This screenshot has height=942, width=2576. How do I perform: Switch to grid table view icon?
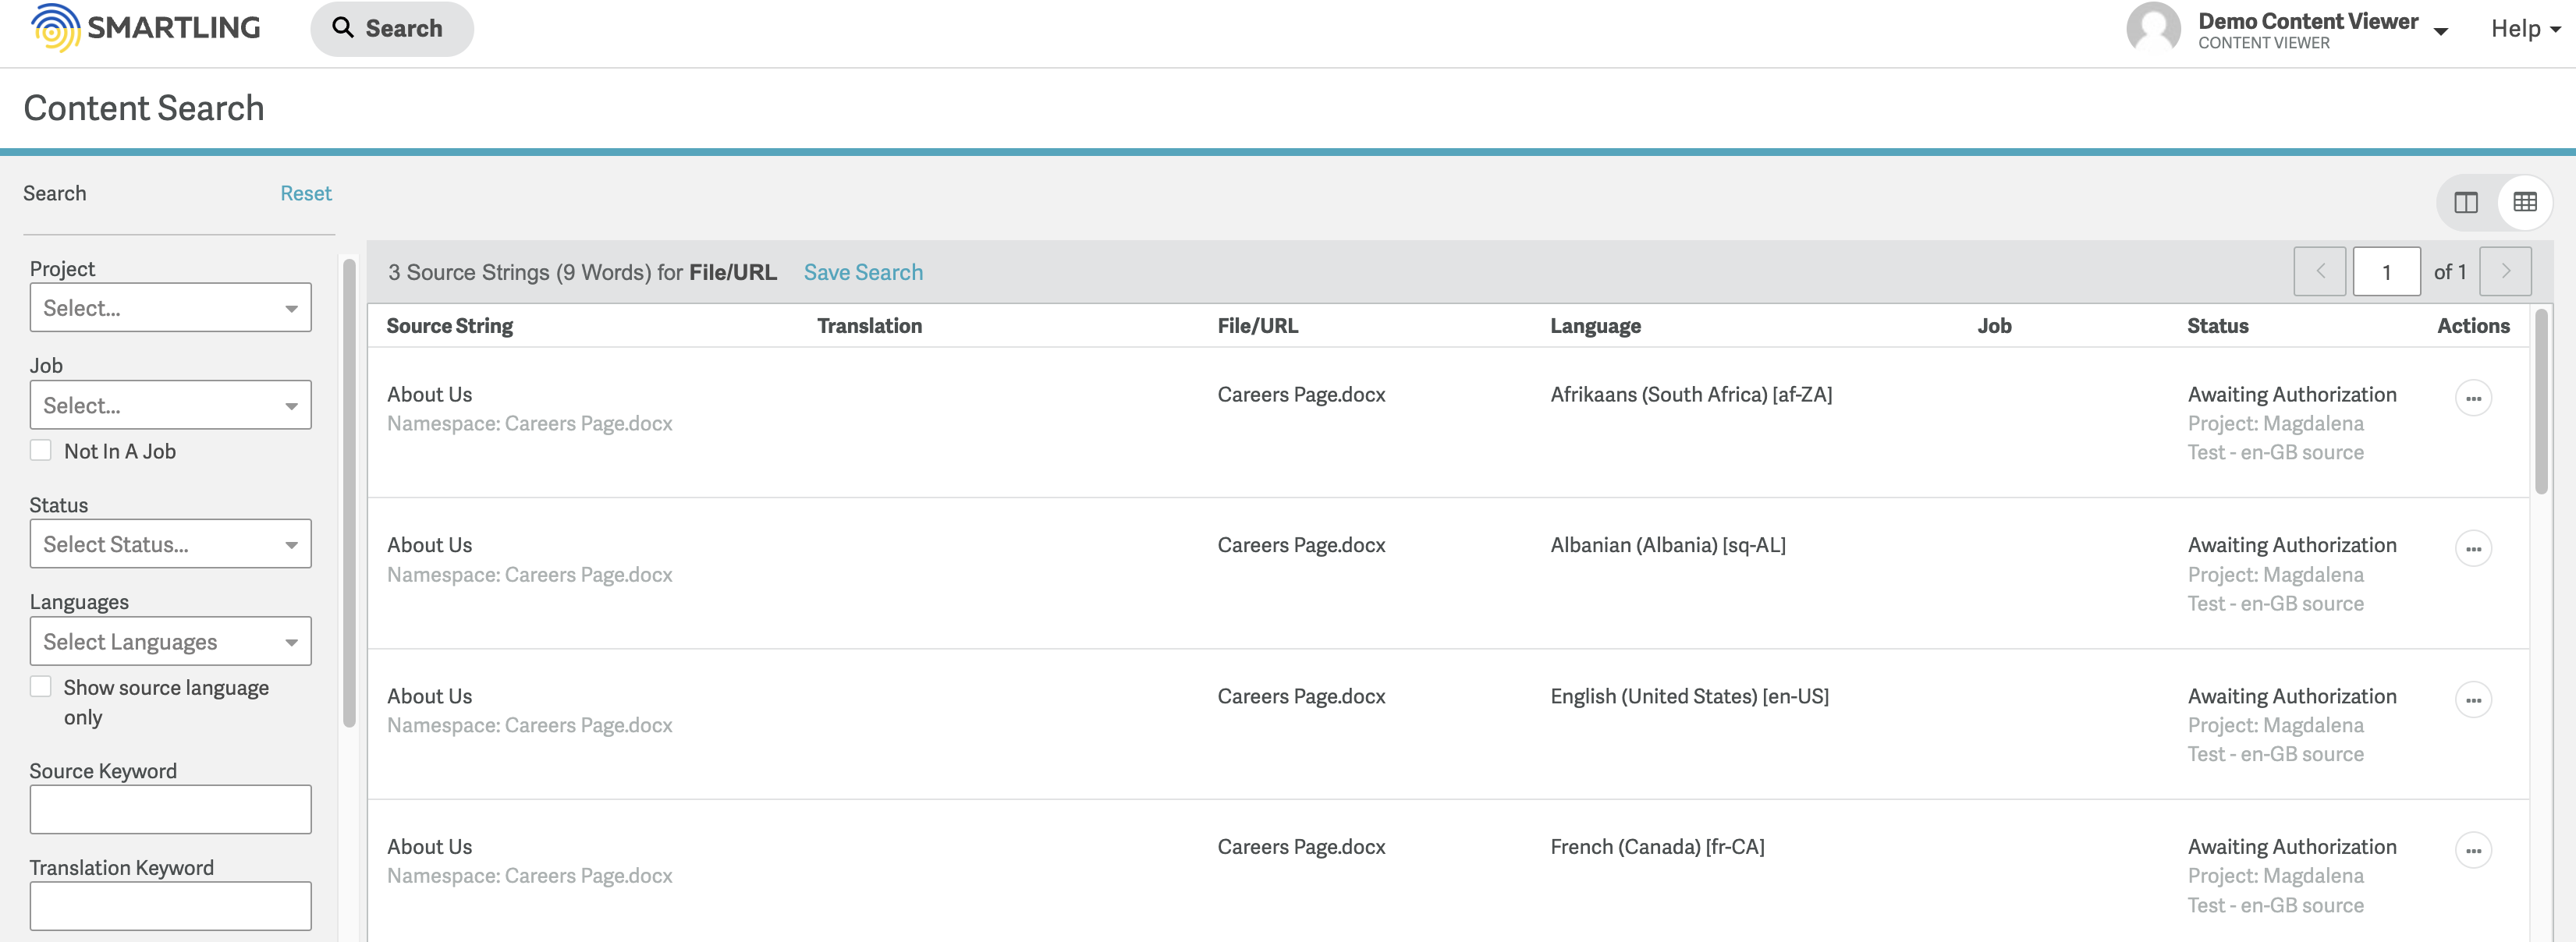2527,202
